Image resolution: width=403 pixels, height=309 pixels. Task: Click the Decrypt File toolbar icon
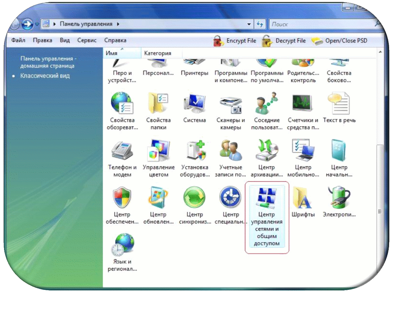click(x=267, y=41)
